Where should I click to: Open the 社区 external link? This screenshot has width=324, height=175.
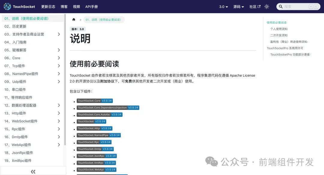255,7
